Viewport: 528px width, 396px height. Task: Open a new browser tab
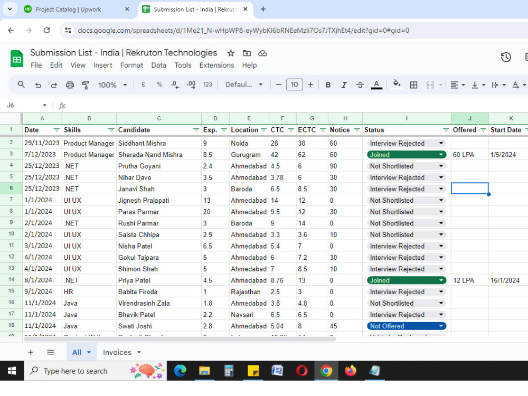(x=263, y=9)
